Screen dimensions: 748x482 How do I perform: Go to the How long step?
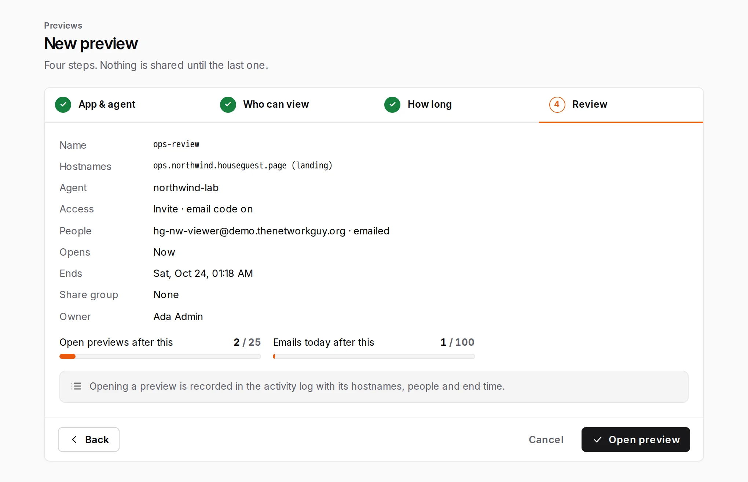456,105
